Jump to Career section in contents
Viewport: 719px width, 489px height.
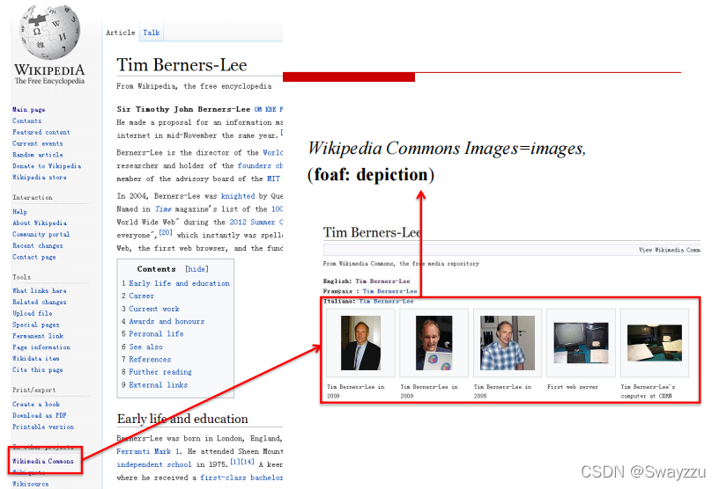141,296
